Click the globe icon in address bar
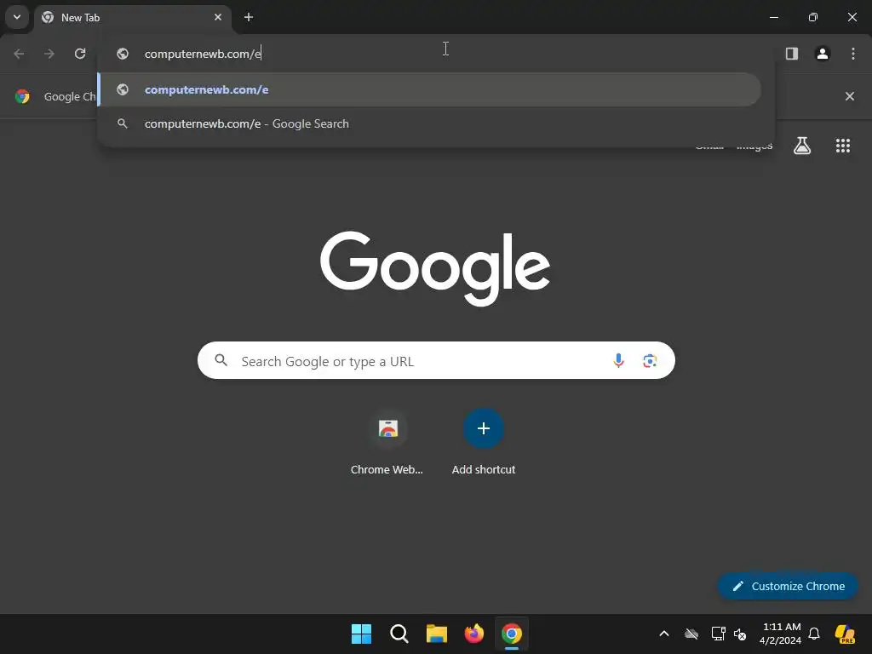This screenshot has width=872, height=654. tap(123, 54)
